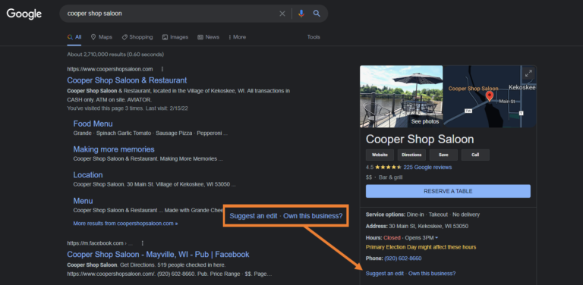583x285 pixels.
Task: Open 'Cooper Shop Saloon & Restaurant' result
Action: 127,80
